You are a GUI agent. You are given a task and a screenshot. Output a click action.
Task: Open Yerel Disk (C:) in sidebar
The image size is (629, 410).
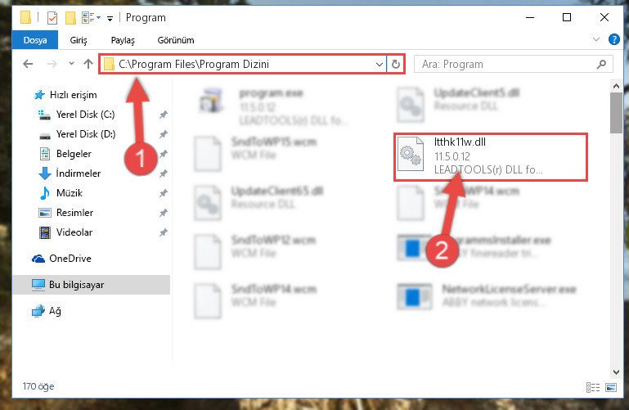coord(85,115)
